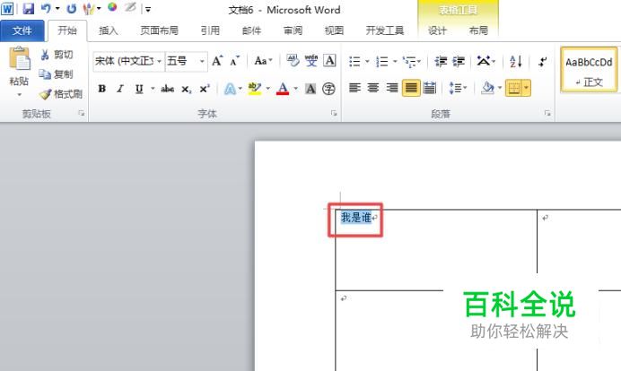Click the Bullets list icon

coord(354,61)
